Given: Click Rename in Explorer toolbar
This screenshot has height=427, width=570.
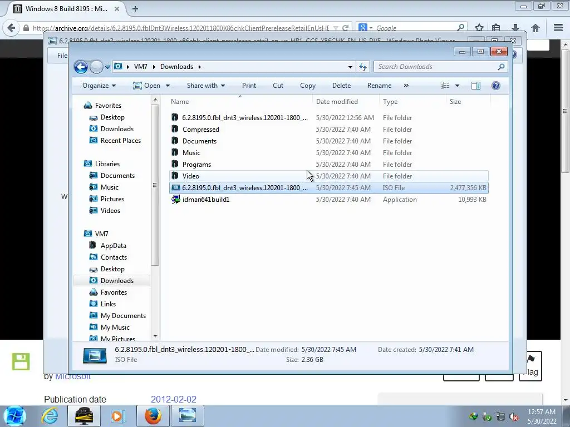Looking at the screenshot, I should [x=379, y=86].
